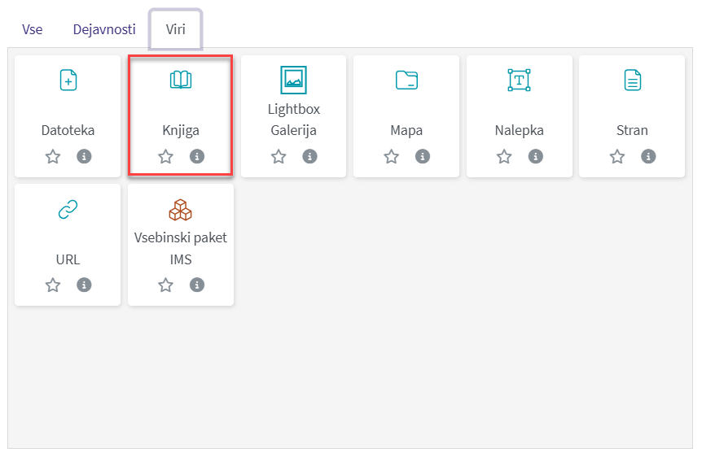Pick the URL chain link icon

[68, 210]
